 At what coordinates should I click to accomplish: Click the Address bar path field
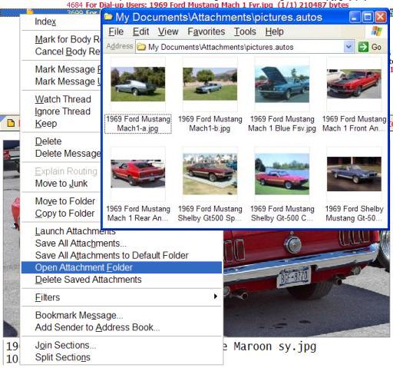click(245, 47)
